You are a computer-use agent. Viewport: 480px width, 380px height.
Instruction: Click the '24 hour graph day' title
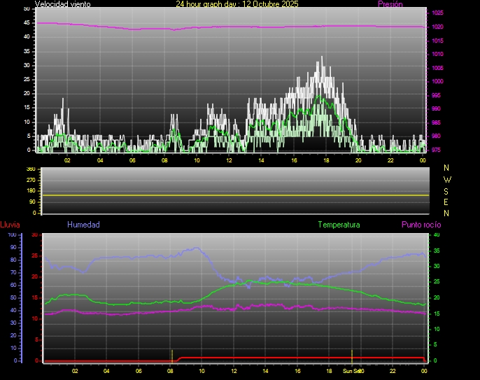(x=237, y=4)
